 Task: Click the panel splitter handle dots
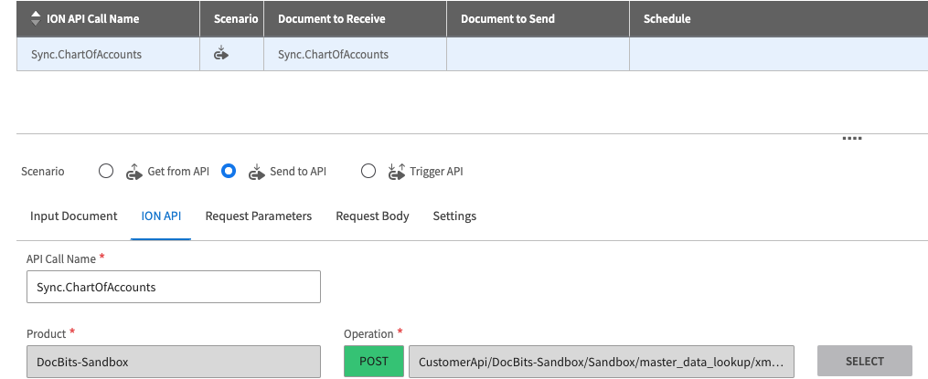(852, 139)
